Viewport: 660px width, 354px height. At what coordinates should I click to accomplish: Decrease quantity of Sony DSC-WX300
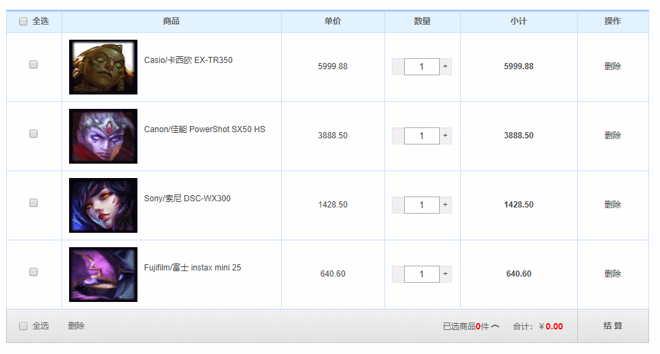397,205
